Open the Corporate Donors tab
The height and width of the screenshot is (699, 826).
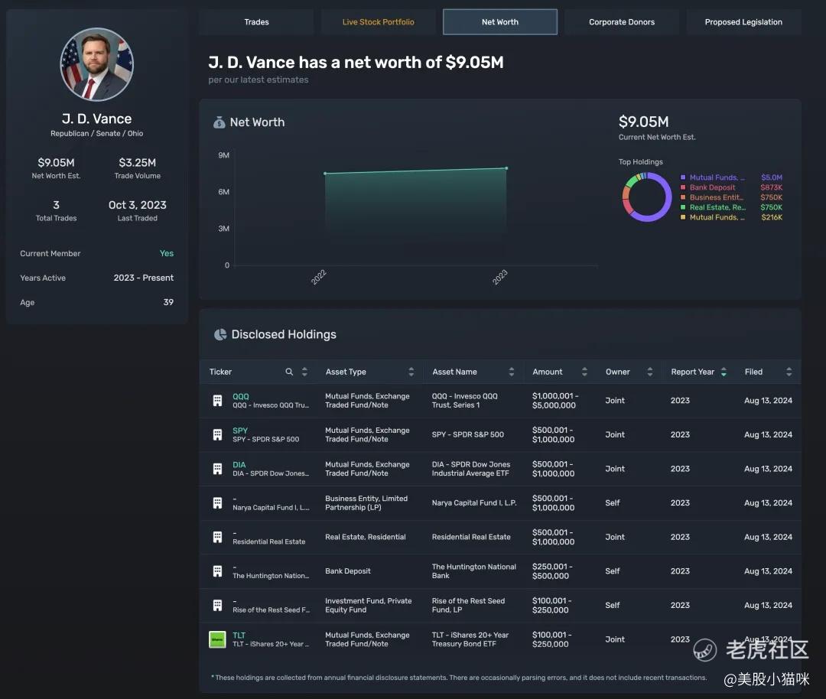[x=622, y=22]
